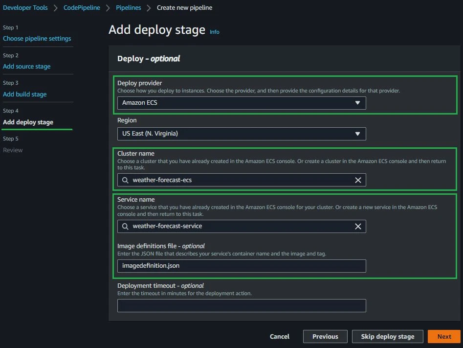Select current Add deploy stage step
The width and height of the screenshot is (463, 348).
tap(28, 122)
